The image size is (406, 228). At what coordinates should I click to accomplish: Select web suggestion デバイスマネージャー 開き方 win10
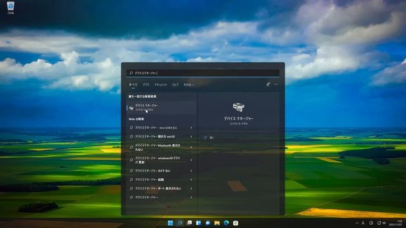tap(162, 137)
